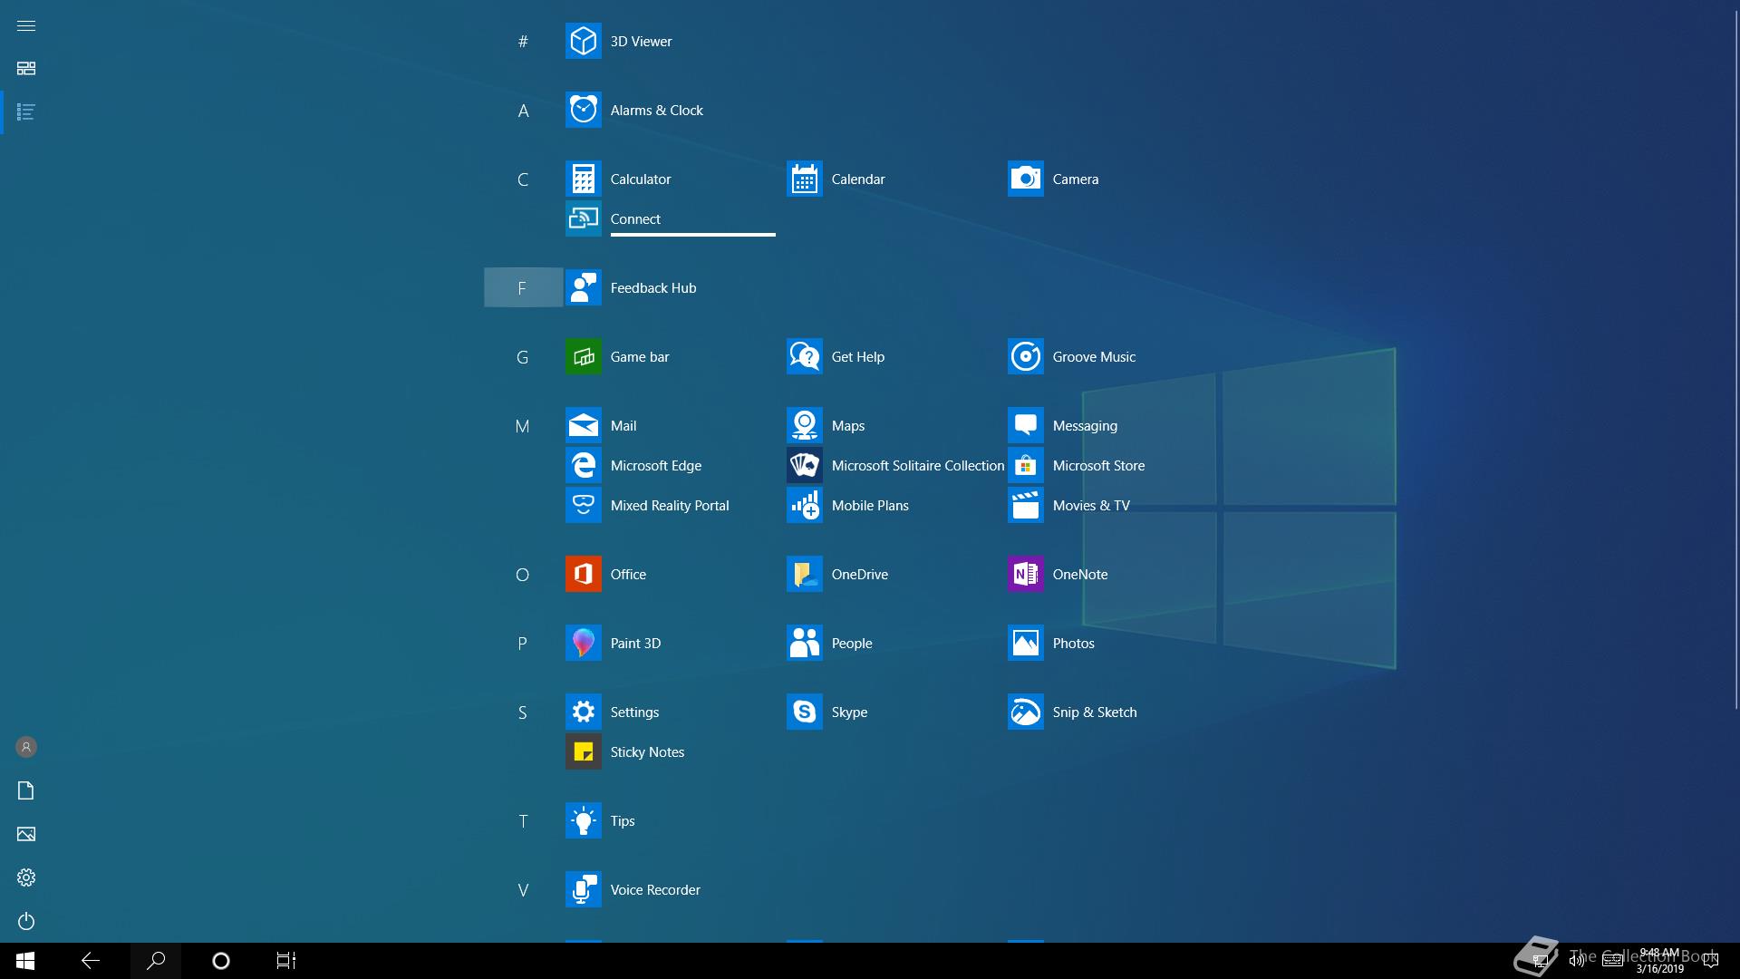Image resolution: width=1740 pixels, height=979 pixels.
Task: Select the G letter group header
Action: click(x=523, y=357)
